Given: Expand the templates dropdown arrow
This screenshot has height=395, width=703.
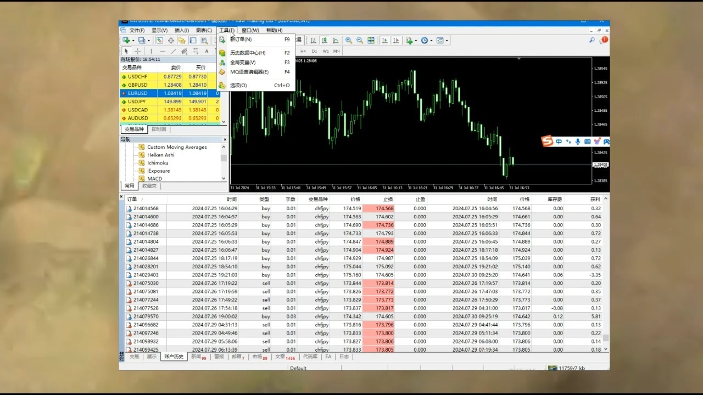Looking at the screenshot, I should [x=447, y=41].
